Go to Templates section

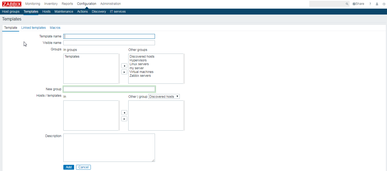(x=31, y=12)
